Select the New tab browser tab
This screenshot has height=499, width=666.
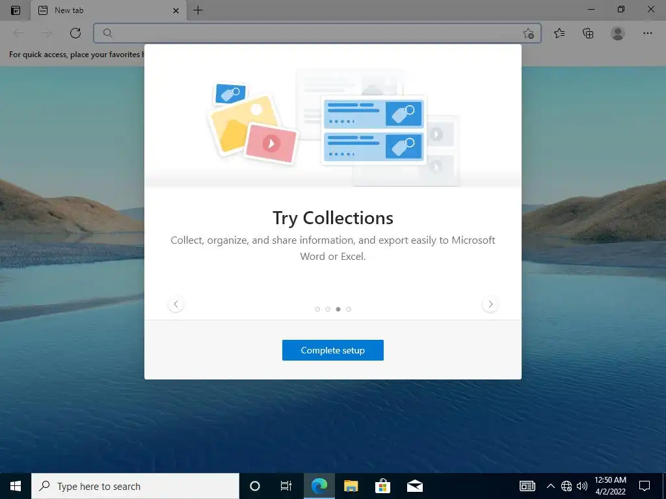(109, 10)
